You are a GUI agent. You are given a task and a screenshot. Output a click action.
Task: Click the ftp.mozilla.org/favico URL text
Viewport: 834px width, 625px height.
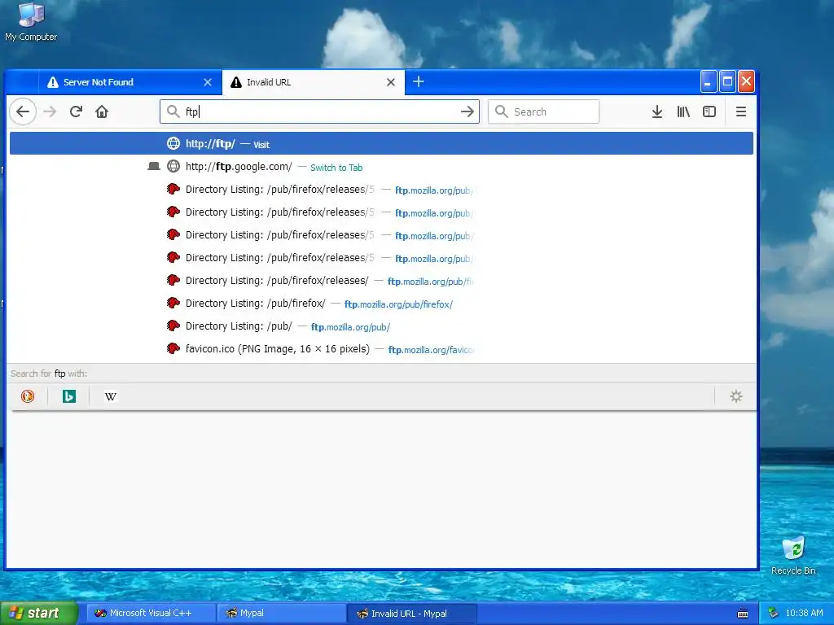click(x=431, y=350)
